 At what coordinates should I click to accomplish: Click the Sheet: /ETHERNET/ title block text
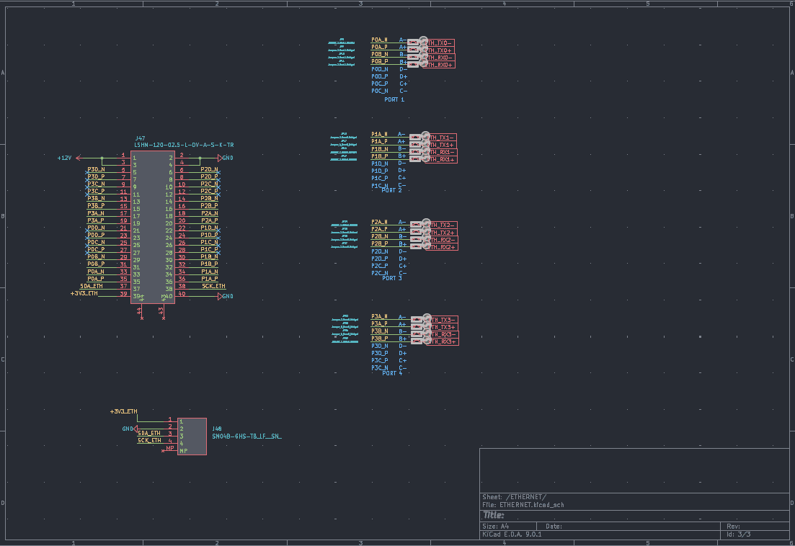point(514,497)
